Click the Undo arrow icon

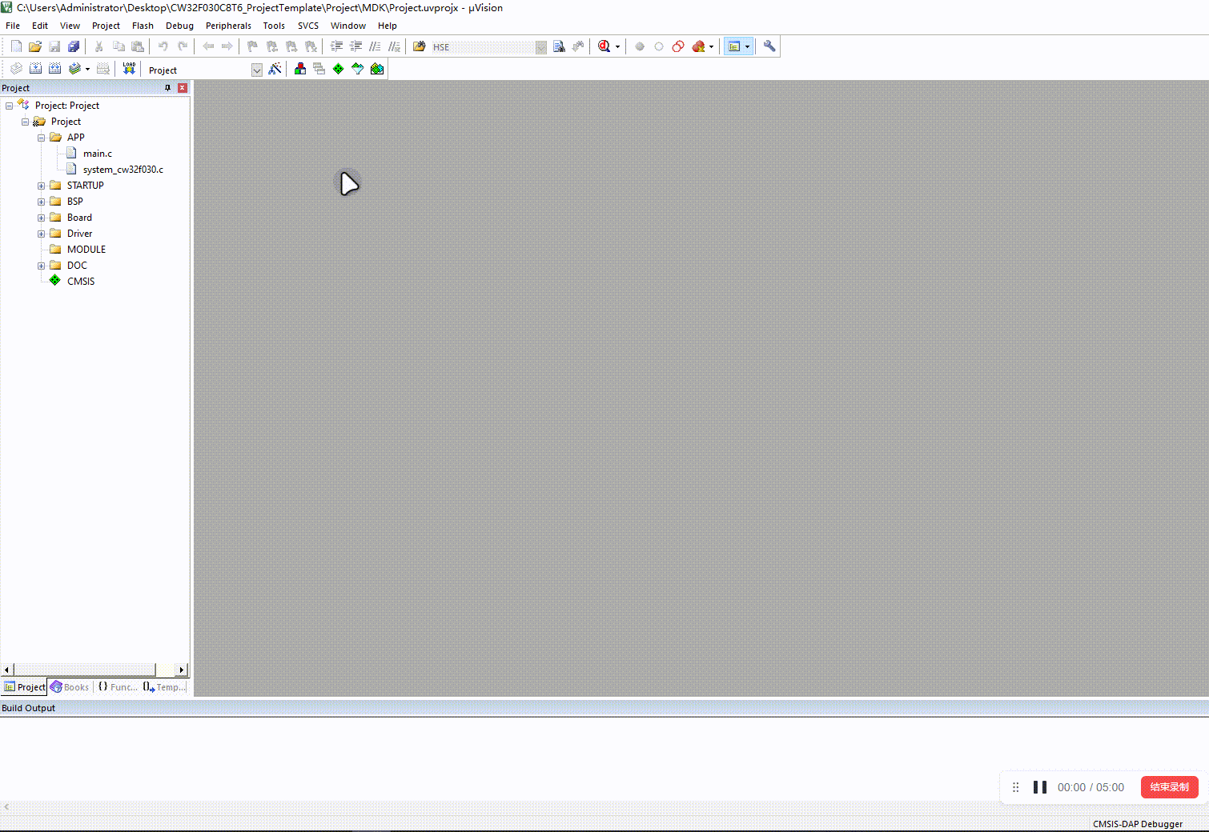(x=163, y=46)
